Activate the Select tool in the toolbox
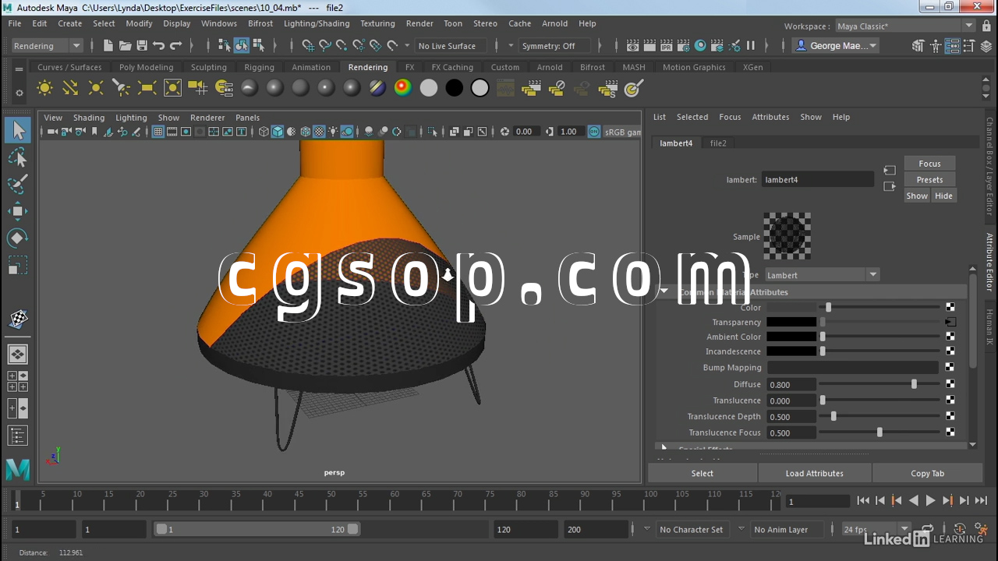 pyautogui.click(x=18, y=131)
